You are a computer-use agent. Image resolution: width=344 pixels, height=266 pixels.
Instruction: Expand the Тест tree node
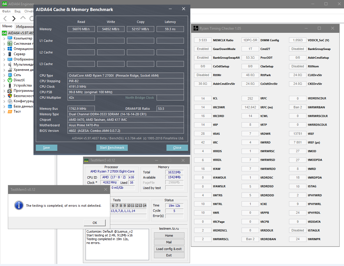pos(4,112)
